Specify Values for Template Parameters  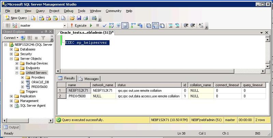coord(201,26)
